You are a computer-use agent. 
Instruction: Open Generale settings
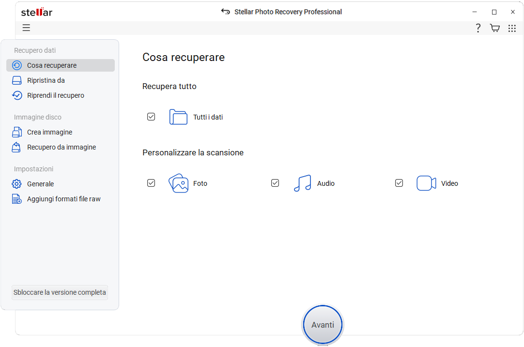(x=61, y=184)
